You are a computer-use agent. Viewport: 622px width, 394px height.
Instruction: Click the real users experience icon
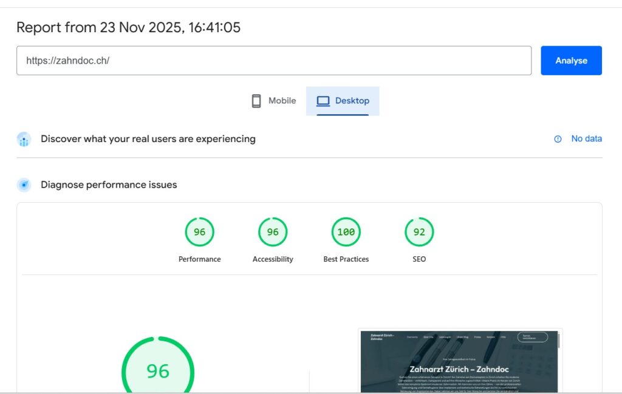pyautogui.click(x=24, y=139)
